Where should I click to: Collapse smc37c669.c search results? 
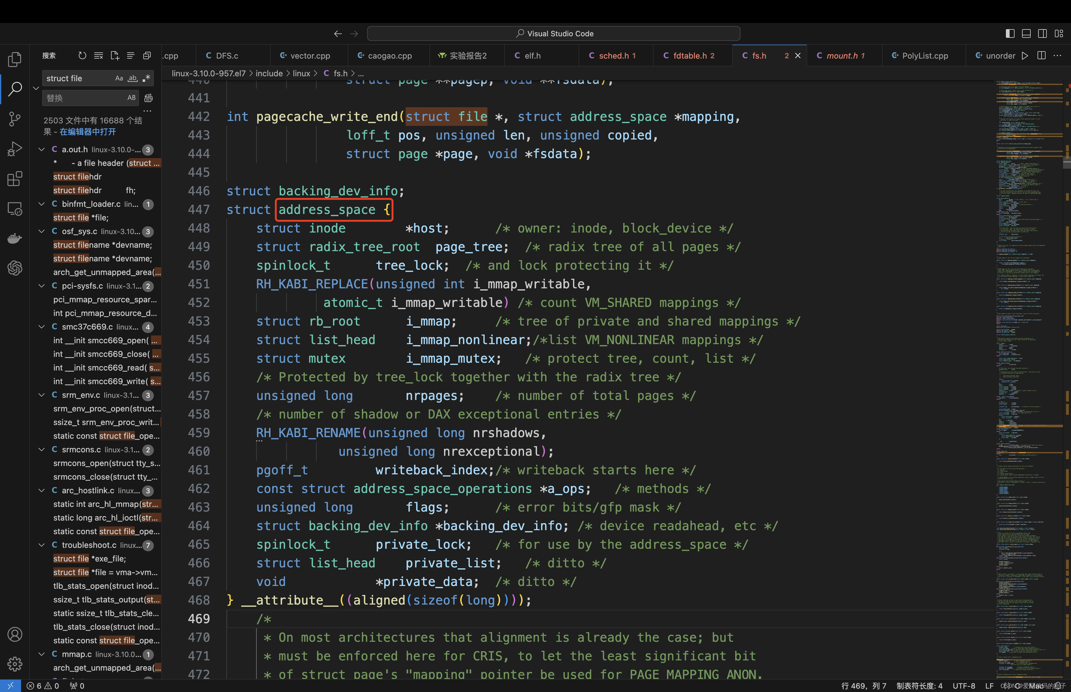tap(41, 327)
